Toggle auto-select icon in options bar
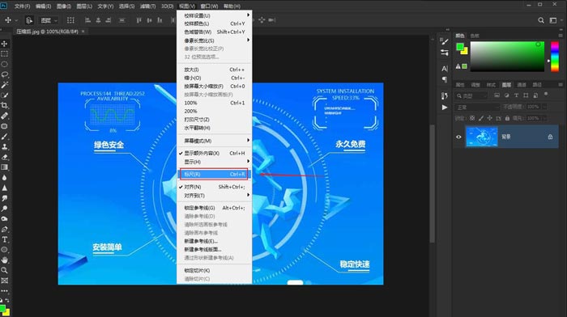The image size is (567, 317). [29, 20]
